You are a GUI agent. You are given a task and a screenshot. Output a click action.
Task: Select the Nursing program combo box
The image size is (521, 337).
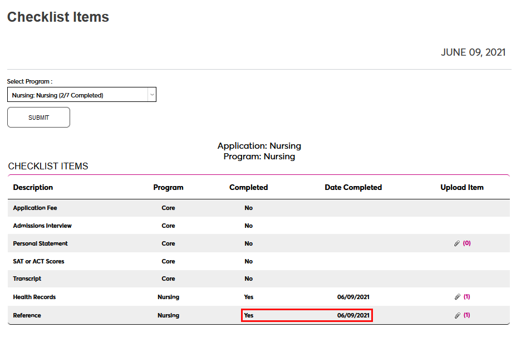(x=78, y=95)
